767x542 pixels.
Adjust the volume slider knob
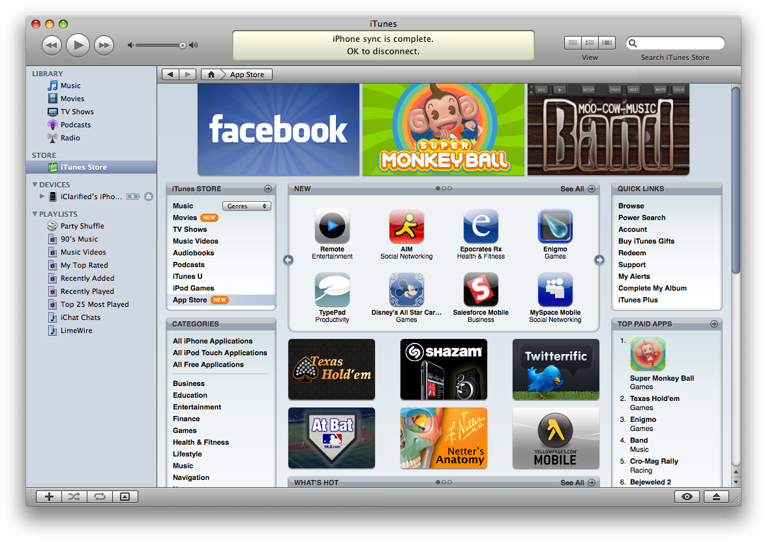point(183,46)
